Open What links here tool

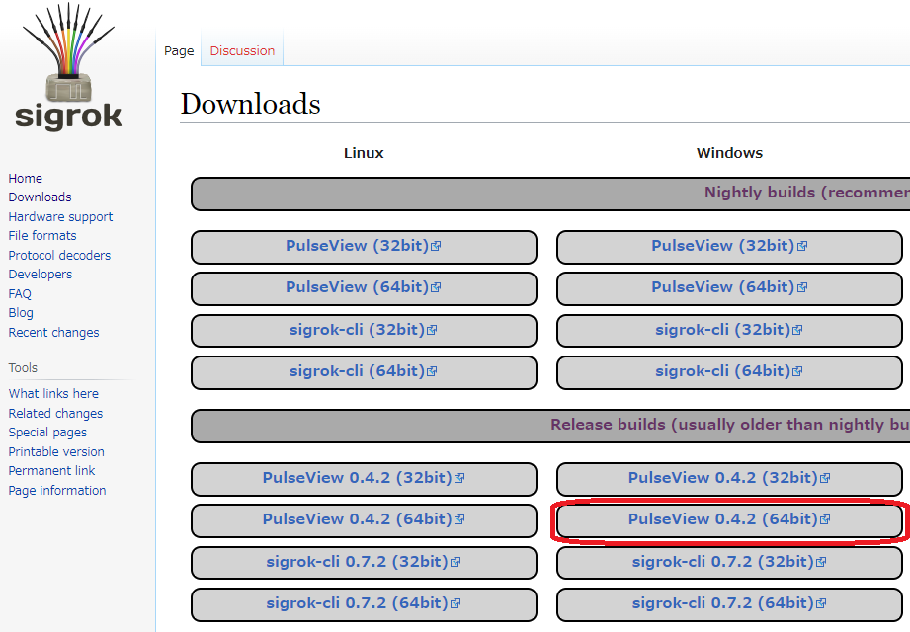[53, 394]
